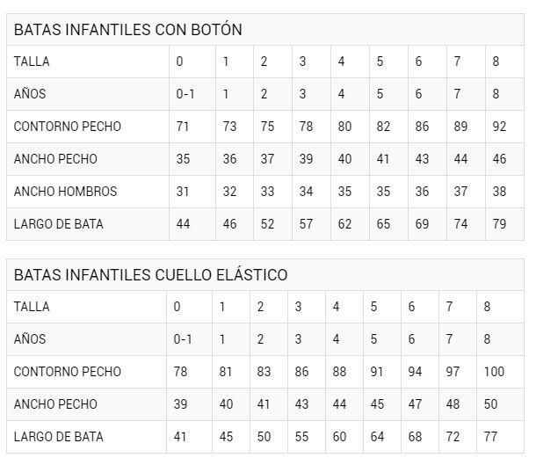Click the AÑOS label in the CON BOTÓN table

30,94
